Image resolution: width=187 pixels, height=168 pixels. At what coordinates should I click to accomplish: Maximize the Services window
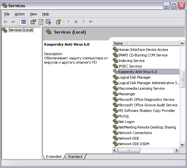click(x=174, y=6)
